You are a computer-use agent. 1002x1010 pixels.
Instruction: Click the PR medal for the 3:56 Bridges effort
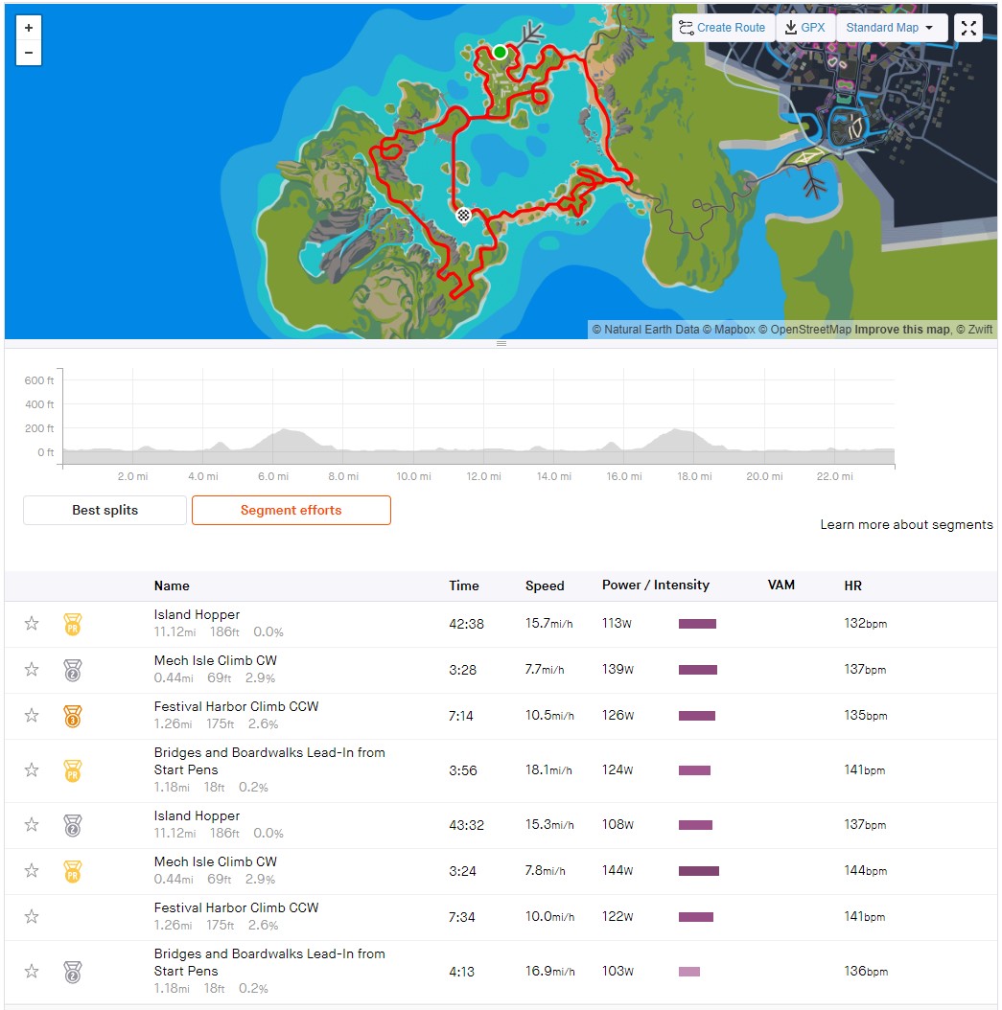point(73,770)
